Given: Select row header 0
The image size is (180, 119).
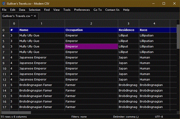Looking at the screenshot, I should point(5,30).
